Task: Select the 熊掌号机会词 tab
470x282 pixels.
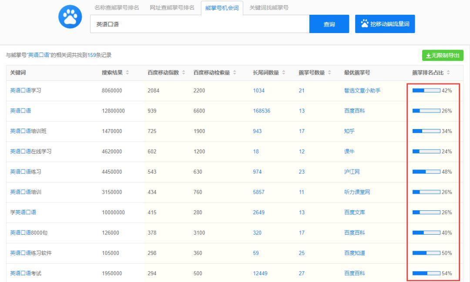Action: click(222, 8)
